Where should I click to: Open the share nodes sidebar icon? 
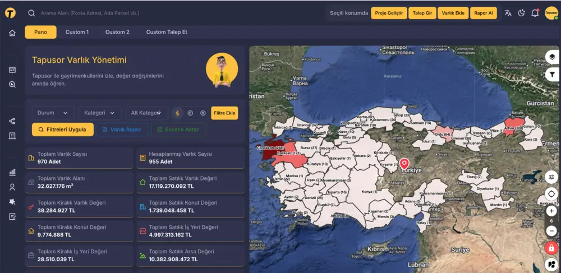12,122
